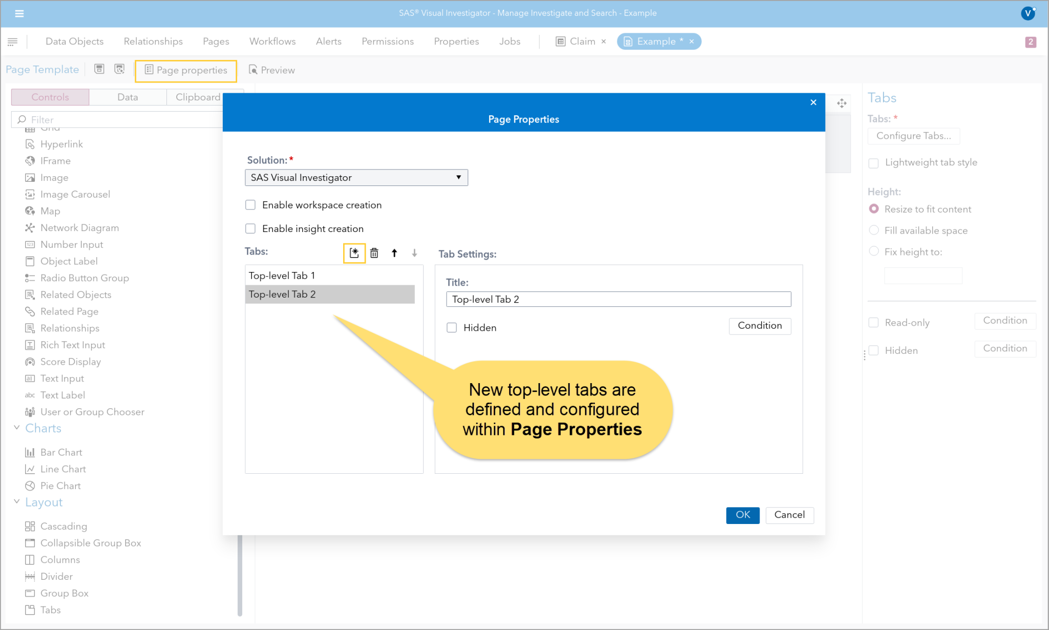The image size is (1049, 630).
Task: Check the Hidden box in Tab Settings
Action: click(x=452, y=328)
